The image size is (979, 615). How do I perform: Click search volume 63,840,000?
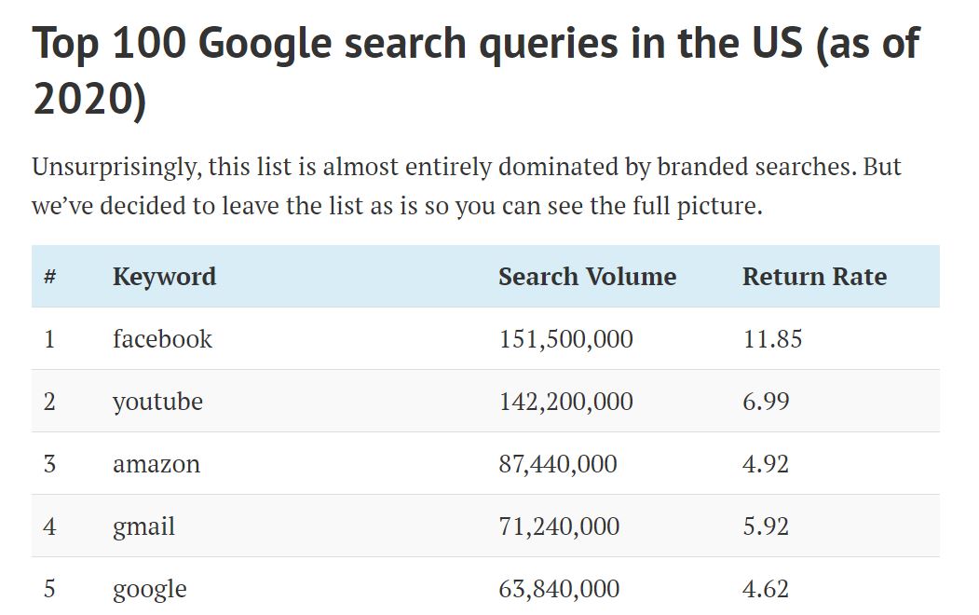[x=559, y=589]
